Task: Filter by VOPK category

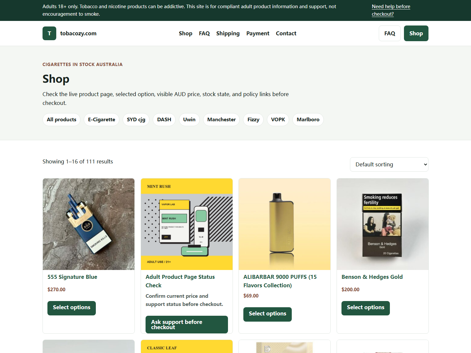Action: pyautogui.click(x=278, y=120)
